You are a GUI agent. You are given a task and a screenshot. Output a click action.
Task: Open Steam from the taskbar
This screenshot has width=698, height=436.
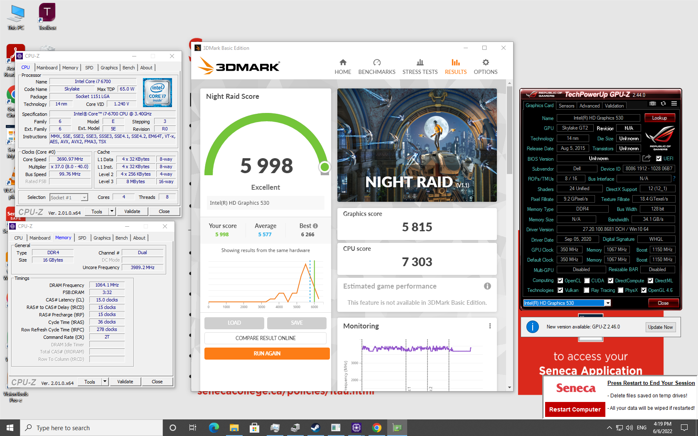point(315,428)
